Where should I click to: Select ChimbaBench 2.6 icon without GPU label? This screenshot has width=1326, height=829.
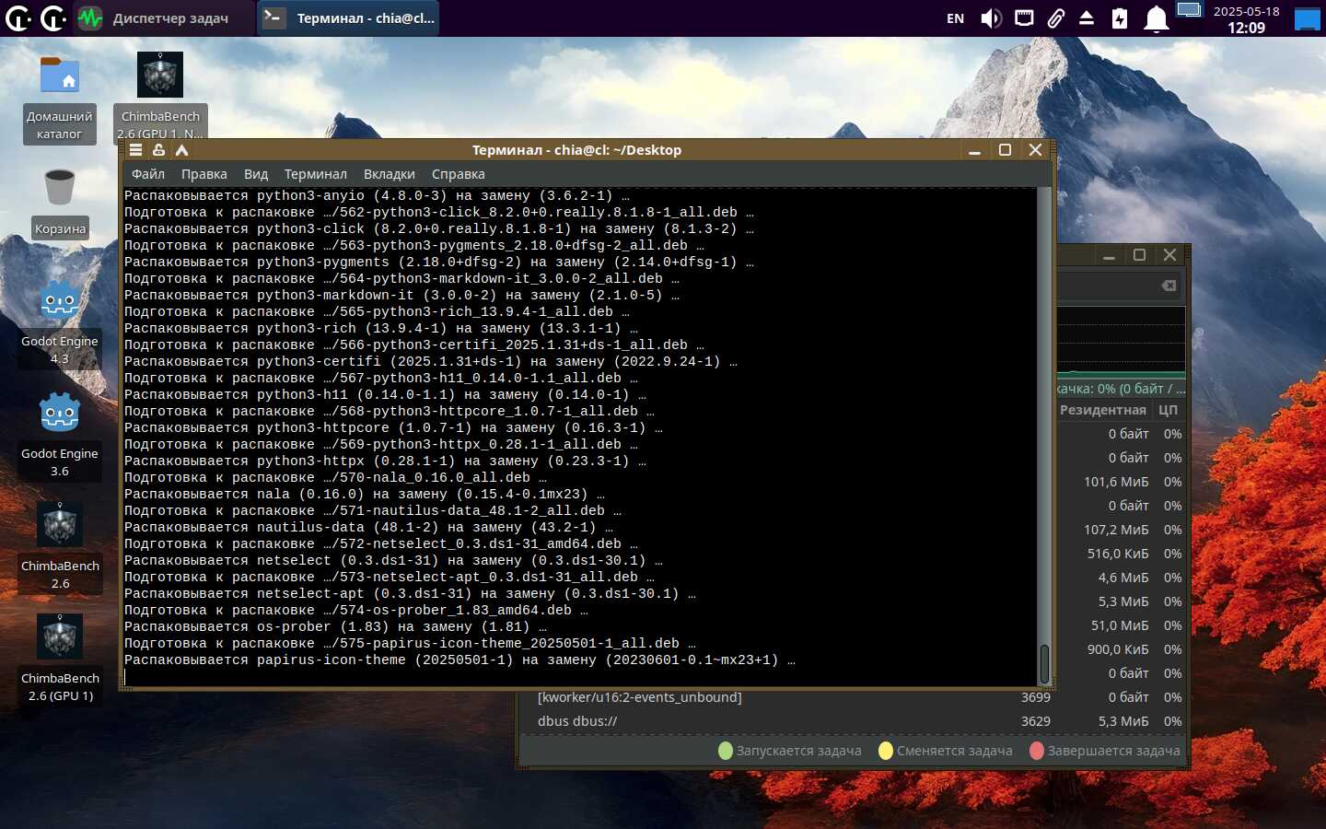click(x=60, y=549)
